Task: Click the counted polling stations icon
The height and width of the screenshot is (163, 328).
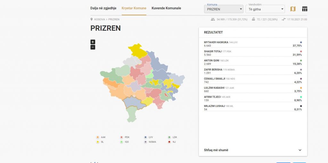Action: click(253, 19)
